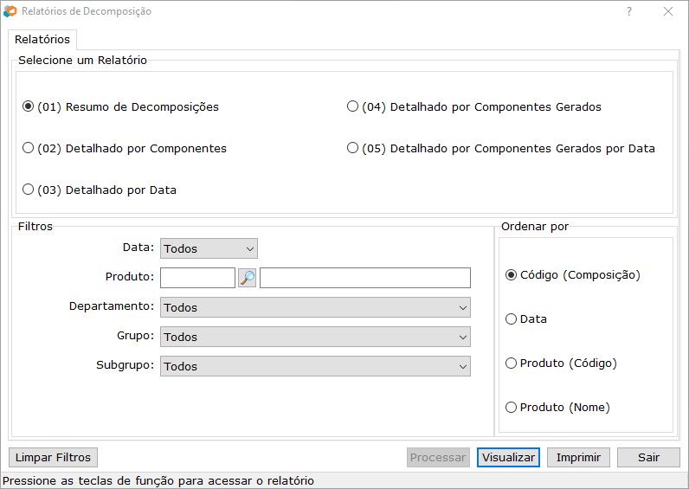The image size is (689, 489).
Task: Order by Produto (Nome)
Action: coord(511,408)
